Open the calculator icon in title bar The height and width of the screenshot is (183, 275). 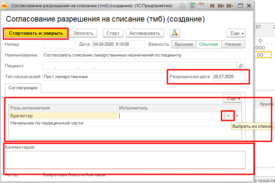(x=192, y=6)
